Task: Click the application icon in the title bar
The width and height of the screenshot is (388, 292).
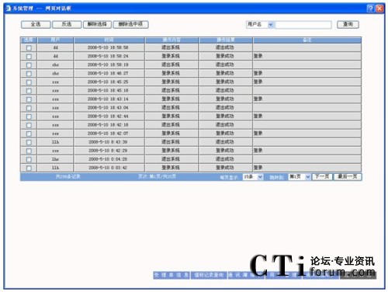Action: 9,9
